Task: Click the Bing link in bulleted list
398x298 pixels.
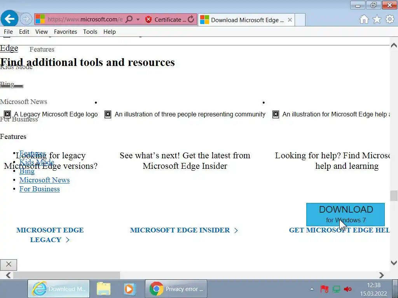Action: [27, 171]
